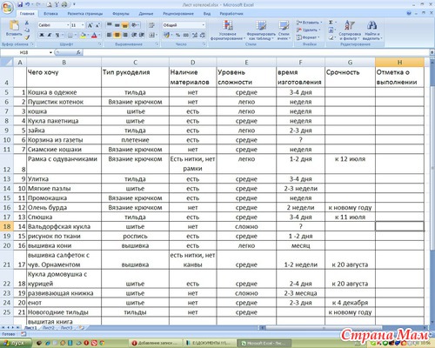The height and width of the screenshot is (348, 435).
Task: Expand the Name Box H18 dropdown arrow
Action: 50,52
